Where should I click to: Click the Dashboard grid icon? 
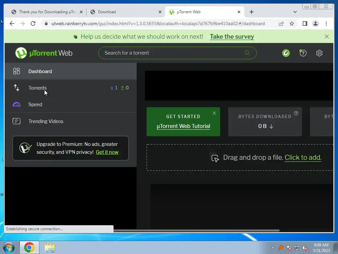coord(17,71)
